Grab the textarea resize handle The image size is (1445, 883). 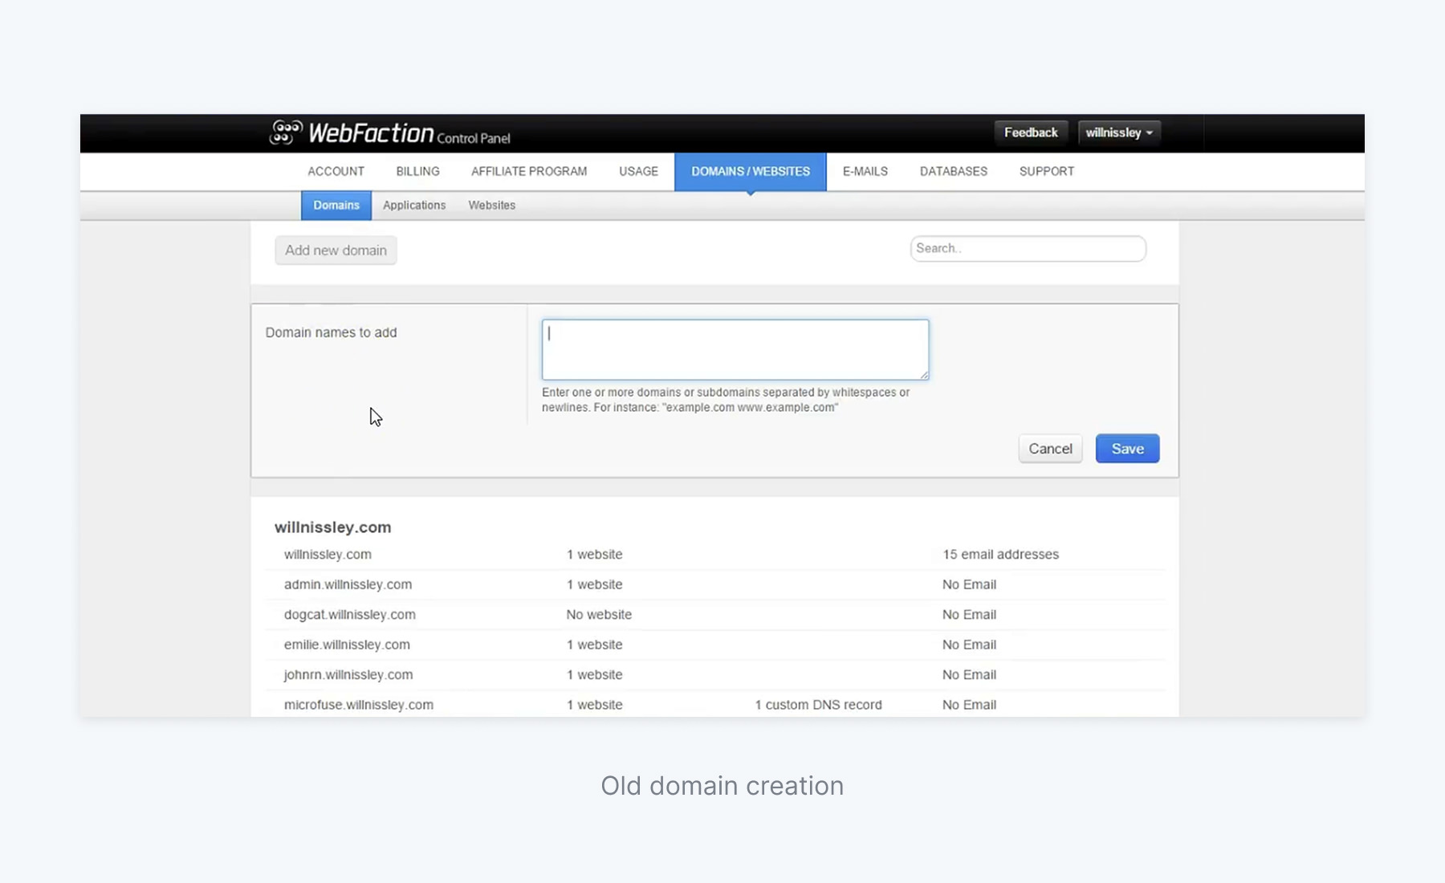pyautogui.click(x=924, y=375)
